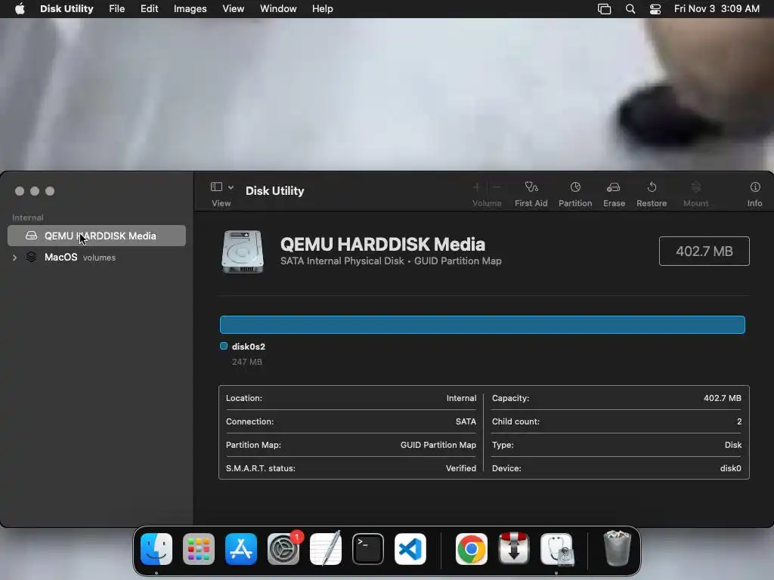Click the Location Internal value
Image resolution: width=774 pixels, height=580 pixels.
click(462, 398)
